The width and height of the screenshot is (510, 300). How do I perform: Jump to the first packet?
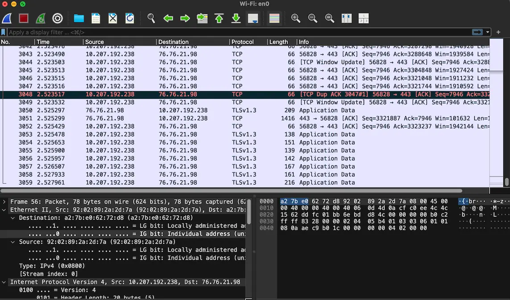pos(219,18)
